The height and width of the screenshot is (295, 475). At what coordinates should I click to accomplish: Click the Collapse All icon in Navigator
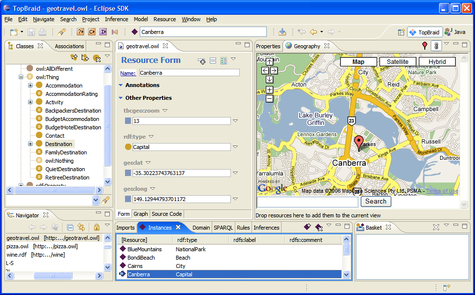click(70, 227)
